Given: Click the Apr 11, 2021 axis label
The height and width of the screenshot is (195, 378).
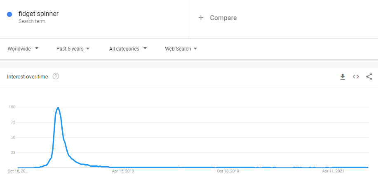Looking at the screenshot, I should [333, 171].
